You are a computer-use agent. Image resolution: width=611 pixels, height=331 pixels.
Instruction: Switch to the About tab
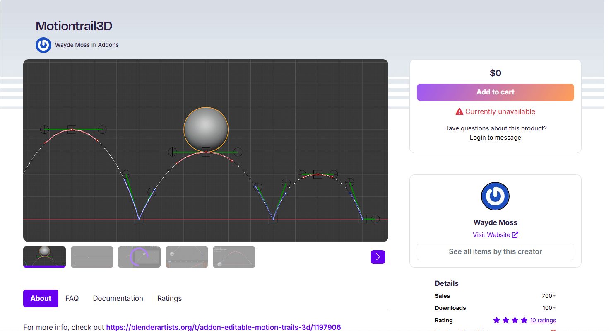(41, 298)
